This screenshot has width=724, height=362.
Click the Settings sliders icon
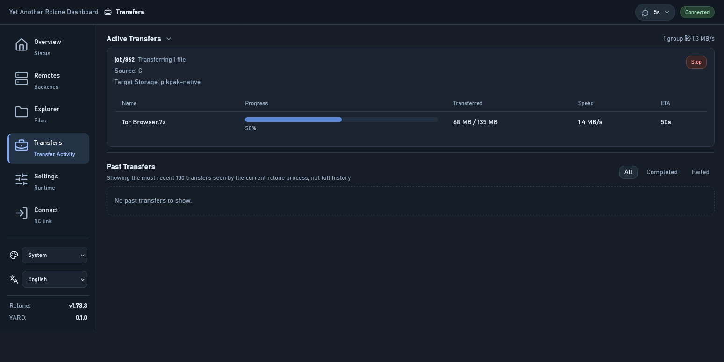pyautogui.click(x=22, y=179)
